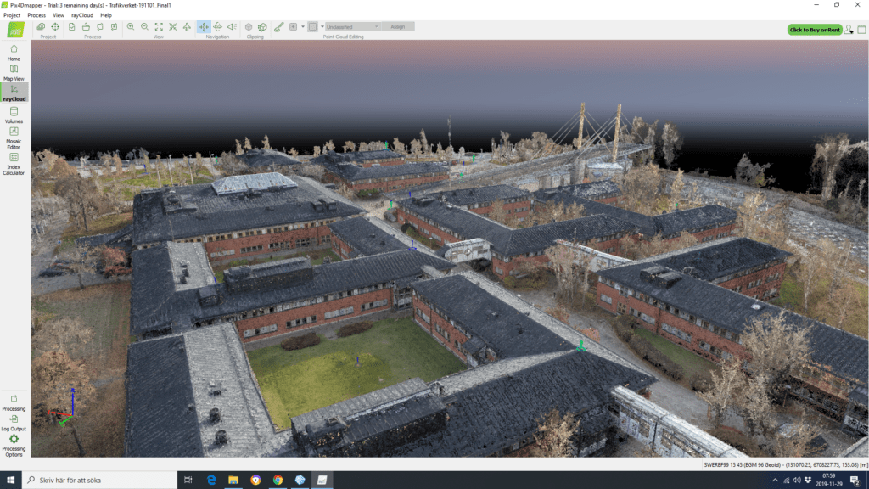Open the Process menu
Viewport: 869px width, 489px height.
[36, 15]
